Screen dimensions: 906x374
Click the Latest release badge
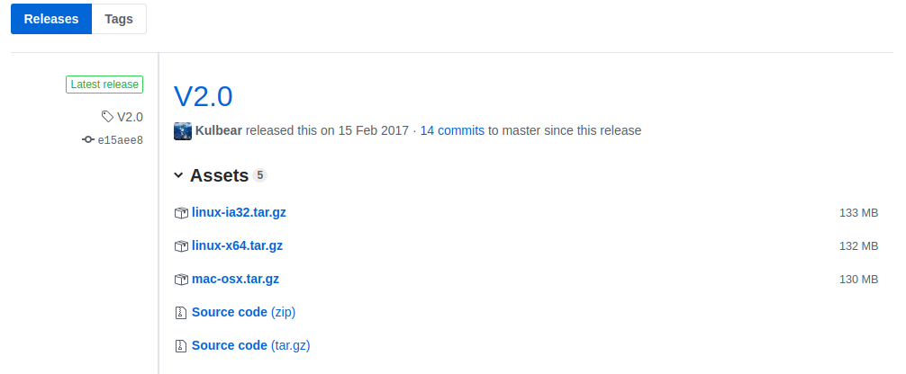104,85
